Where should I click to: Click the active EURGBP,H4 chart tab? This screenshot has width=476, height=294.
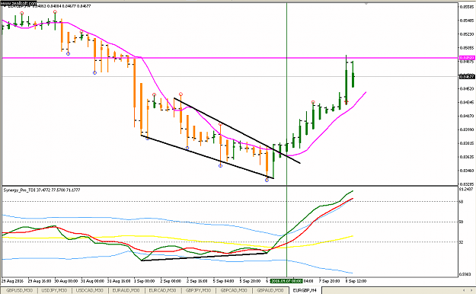305,290
